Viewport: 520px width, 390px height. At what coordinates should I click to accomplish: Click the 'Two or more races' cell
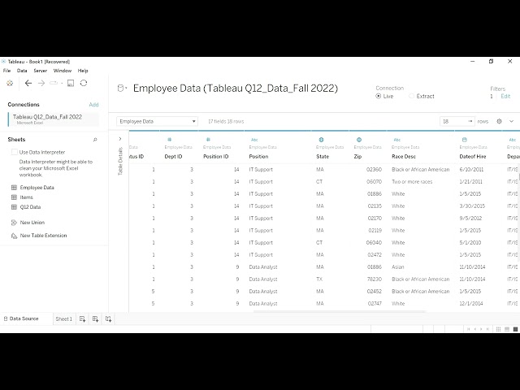coord(412,182)
